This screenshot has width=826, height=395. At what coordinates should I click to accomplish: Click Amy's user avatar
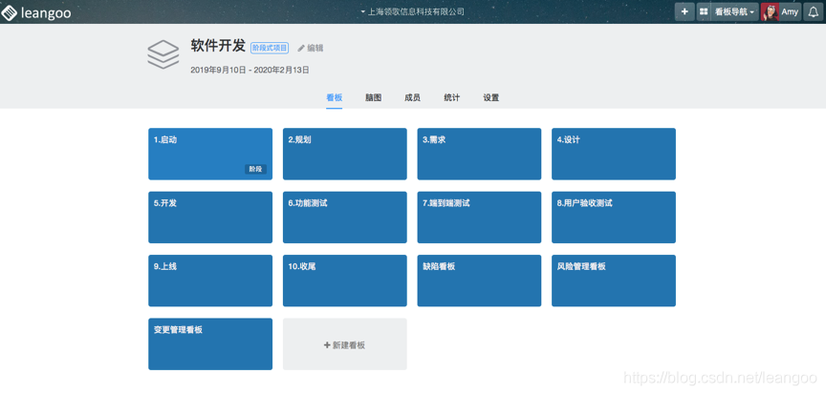point(770,12)
